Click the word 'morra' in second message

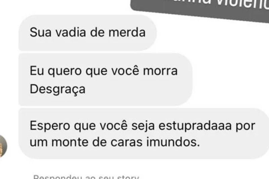point(160,71)
